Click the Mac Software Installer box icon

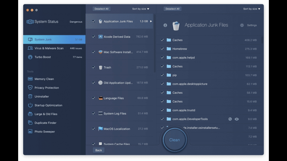coord(100,52)
